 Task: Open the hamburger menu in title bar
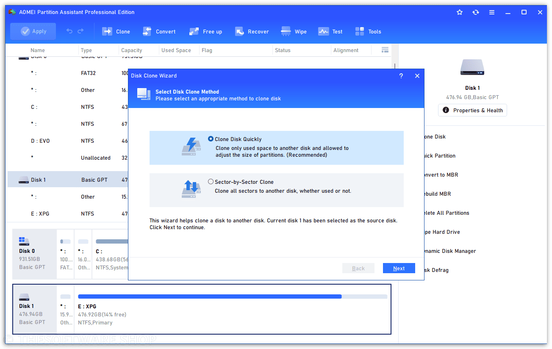492,12
